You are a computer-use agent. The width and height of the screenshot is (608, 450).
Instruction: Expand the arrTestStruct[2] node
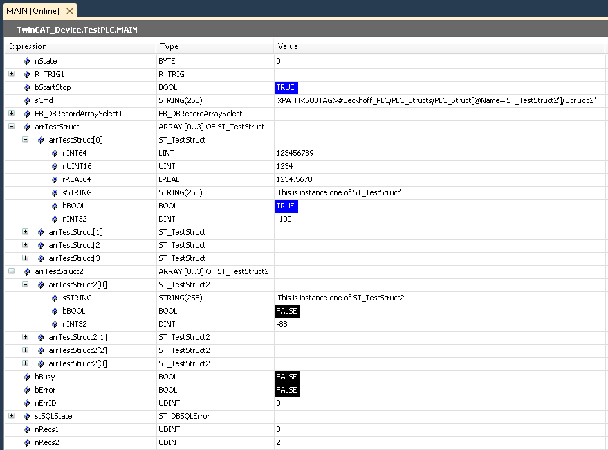point(25,245)
